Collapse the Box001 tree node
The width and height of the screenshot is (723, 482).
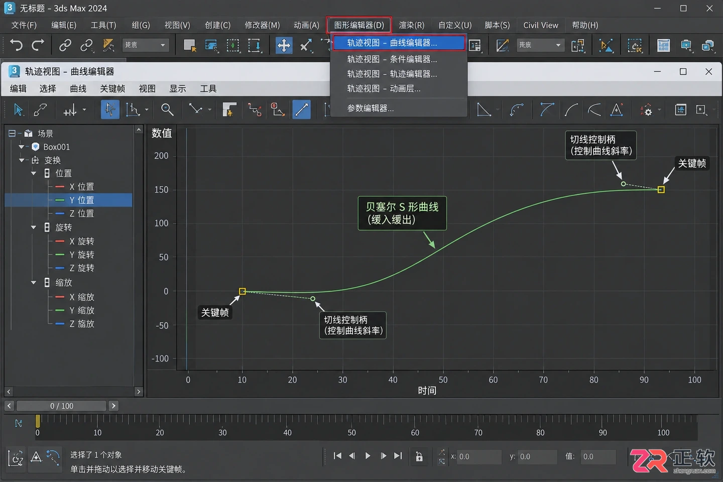21,147
